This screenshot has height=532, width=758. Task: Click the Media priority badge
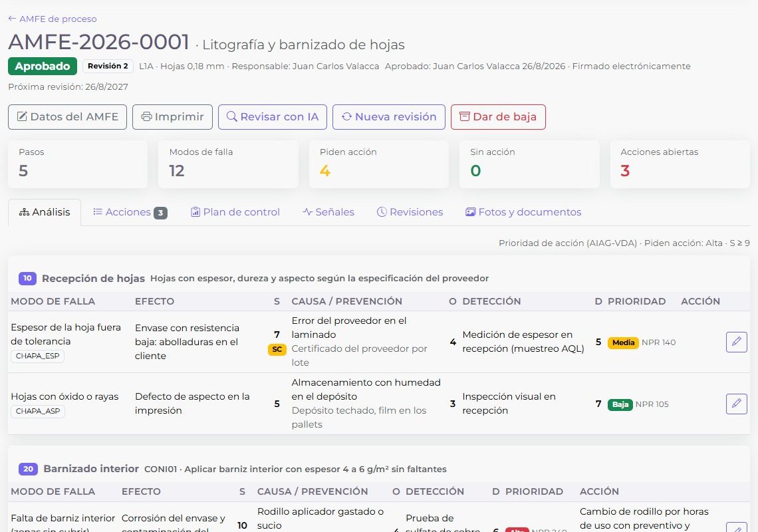(x=623, y=342)
